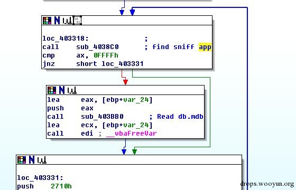Click the blue N rename icon in loc_403318 block
This screenshot has width=296, height=190.
pos(57,21)
